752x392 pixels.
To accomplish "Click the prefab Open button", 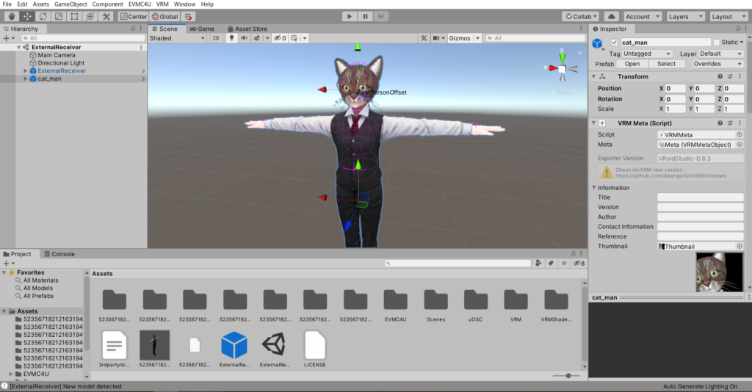I will tap(632, 64).
